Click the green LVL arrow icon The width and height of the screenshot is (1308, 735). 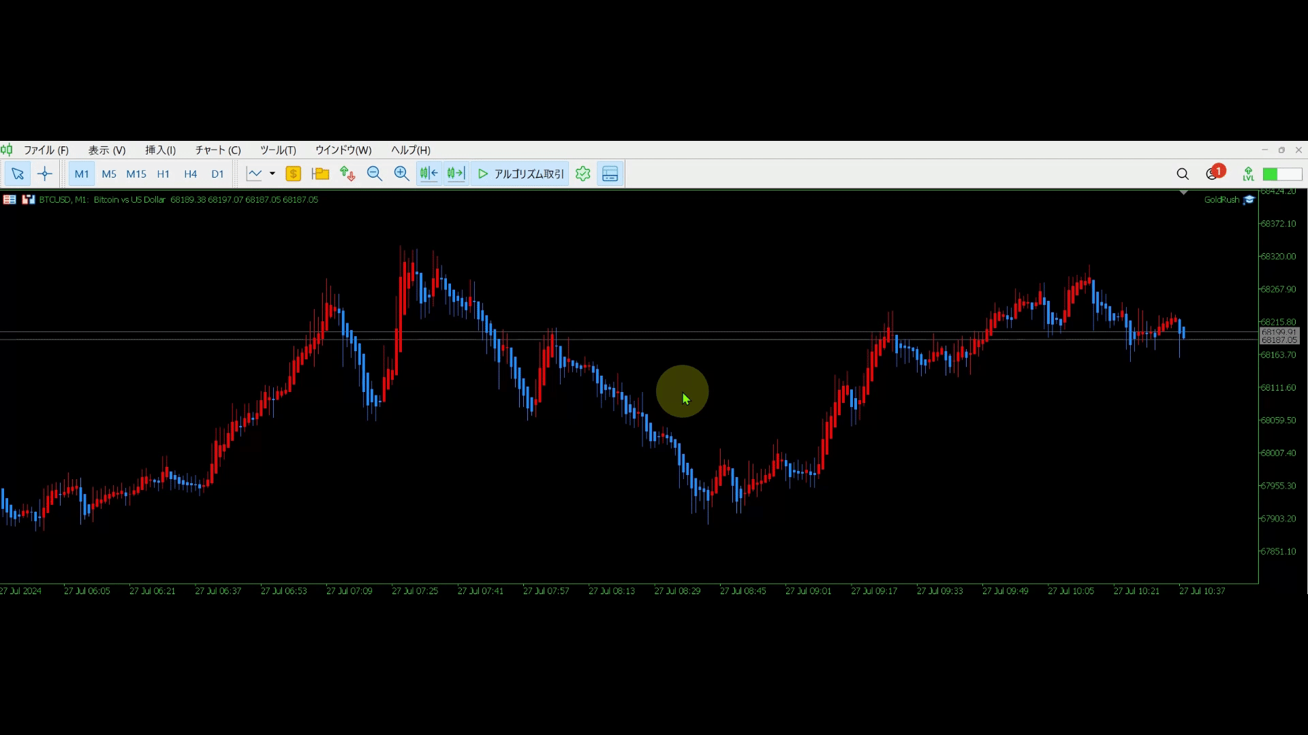[x=1248, y=174]
